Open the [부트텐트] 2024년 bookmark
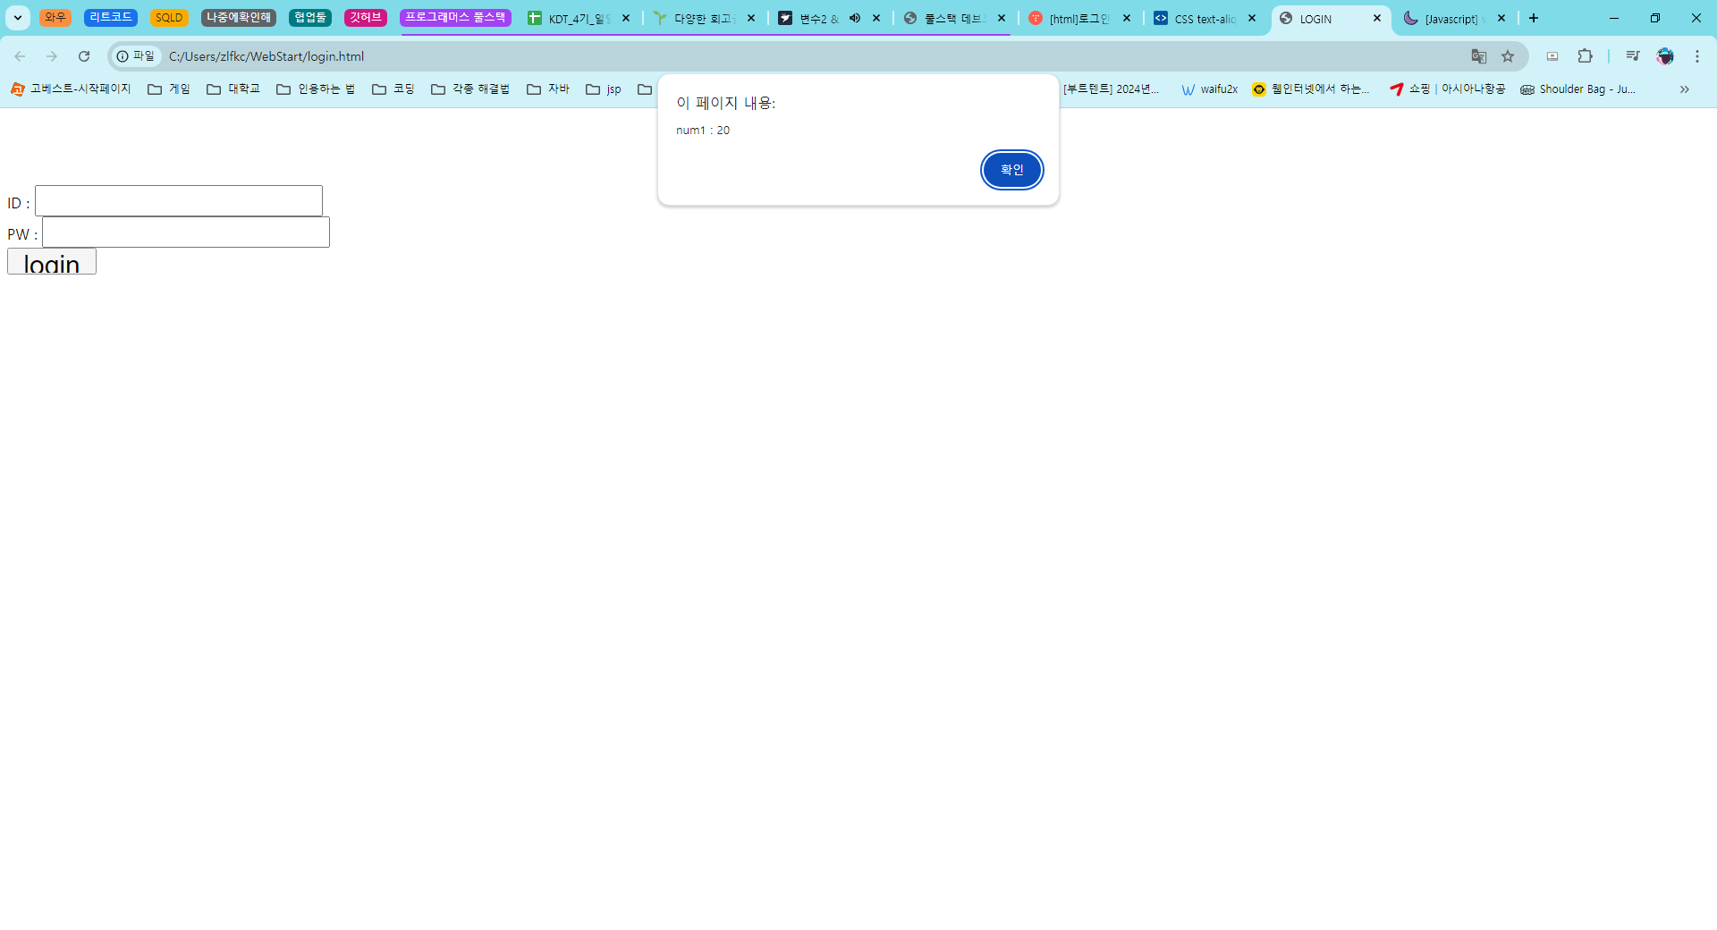Viewport: 1717px width, 930px height. click(x=1111, y=89)
